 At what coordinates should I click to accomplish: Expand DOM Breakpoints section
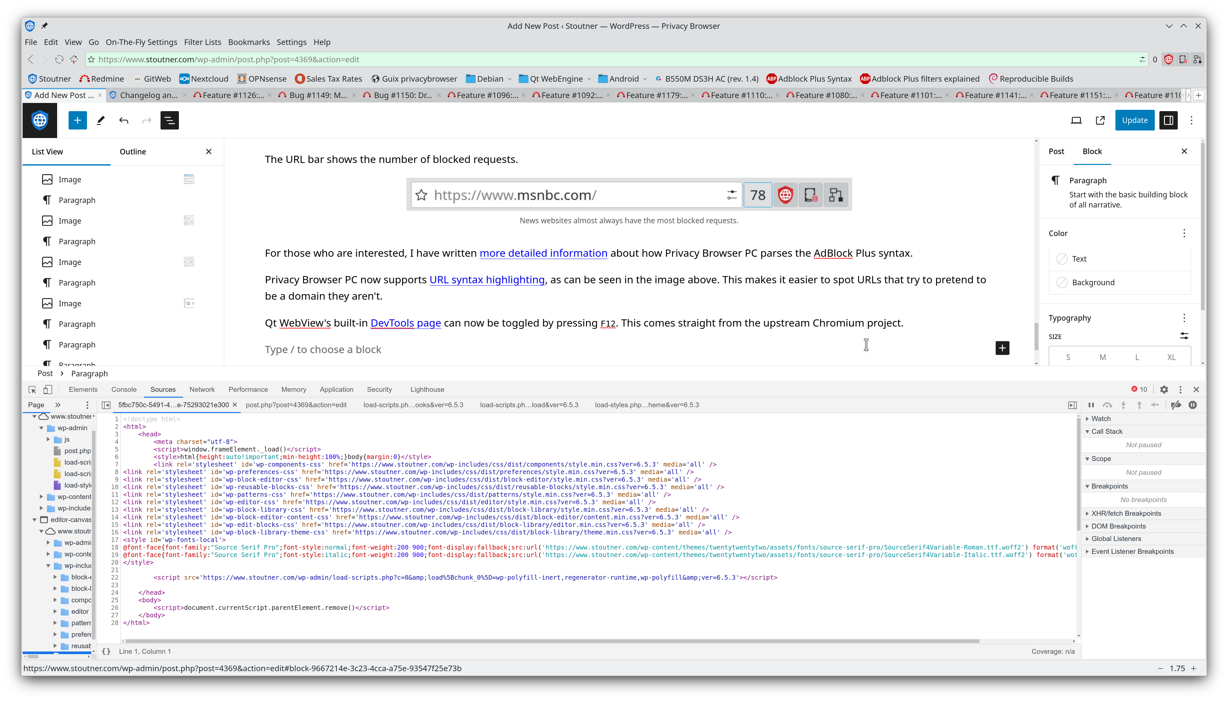[1118, 526]
